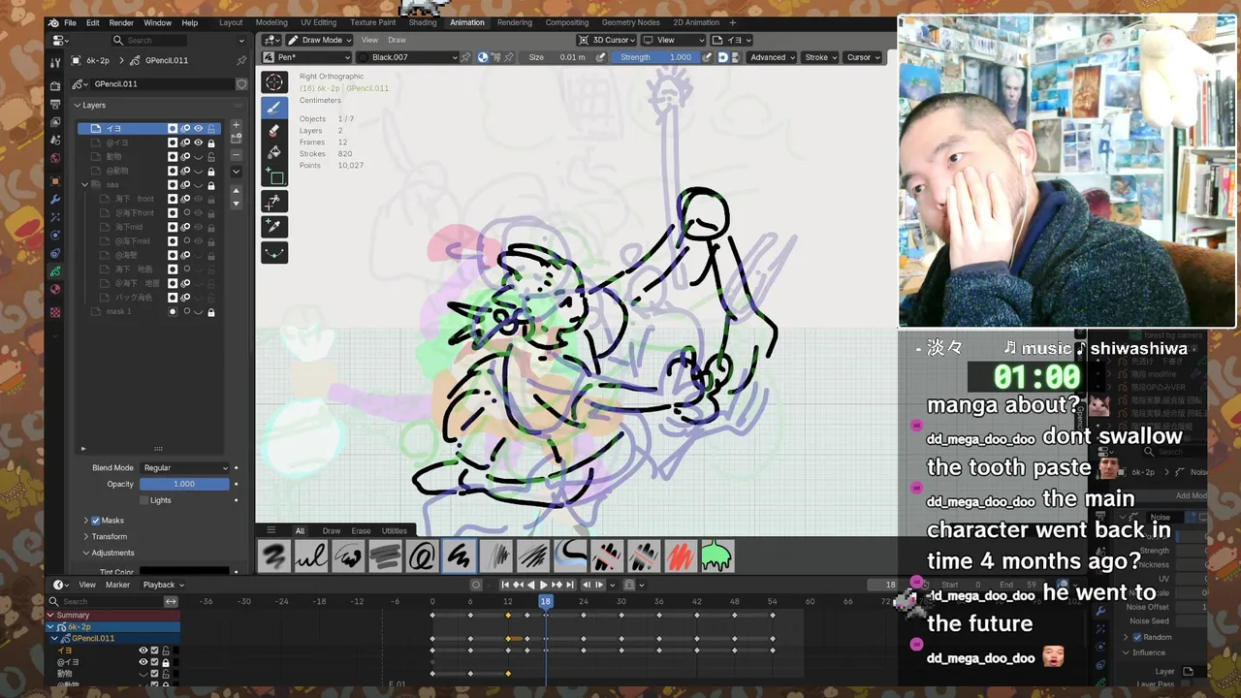This screenshot has width=1241, height=698.
Task: Enable the Masks checkbox
Action: pyautogui.click(x=96, y=521)
